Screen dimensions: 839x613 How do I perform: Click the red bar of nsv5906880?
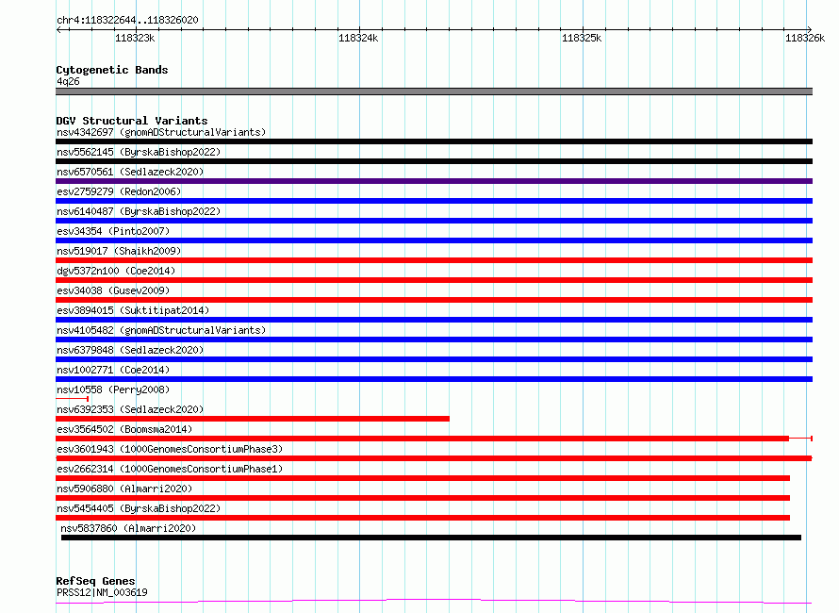(x=422, y=498)
